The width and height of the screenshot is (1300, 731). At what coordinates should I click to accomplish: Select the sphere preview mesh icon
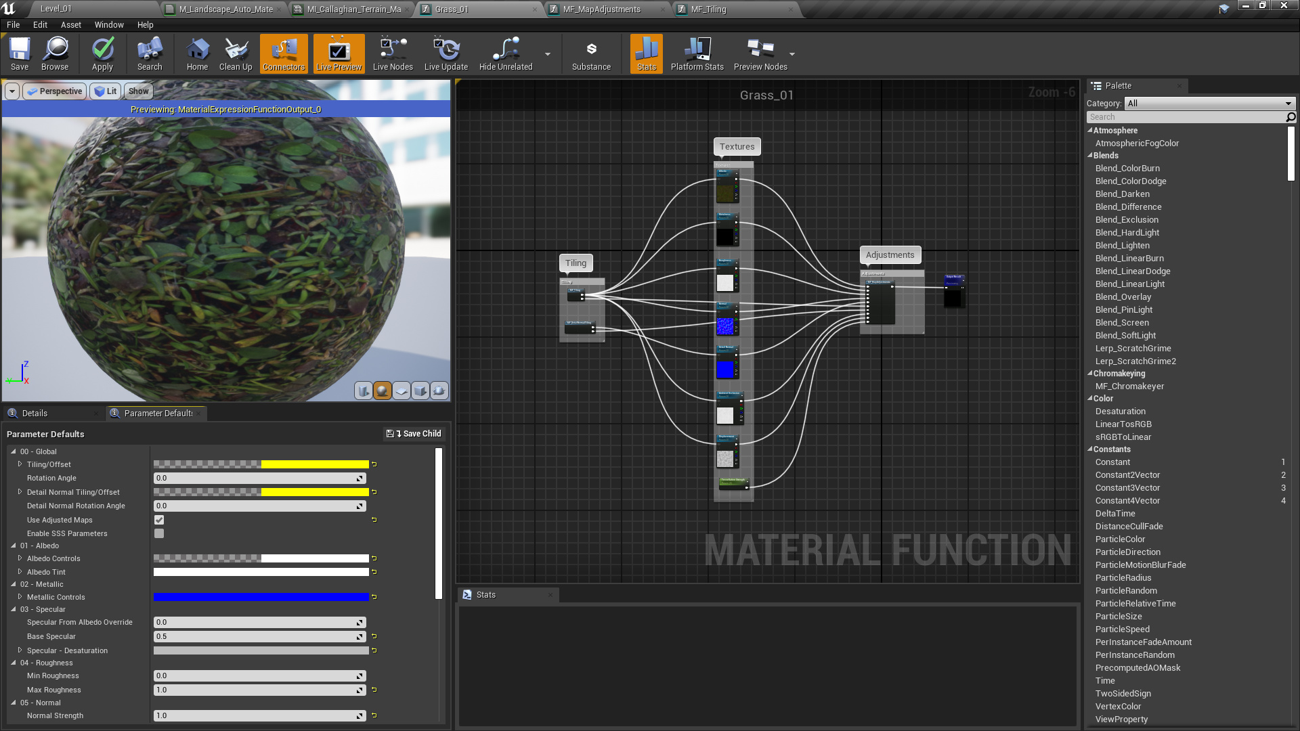(383, 391)
